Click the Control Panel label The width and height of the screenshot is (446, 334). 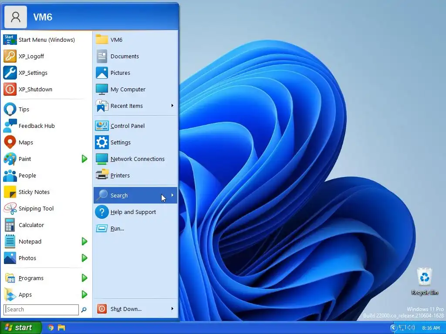click(128, 126)
